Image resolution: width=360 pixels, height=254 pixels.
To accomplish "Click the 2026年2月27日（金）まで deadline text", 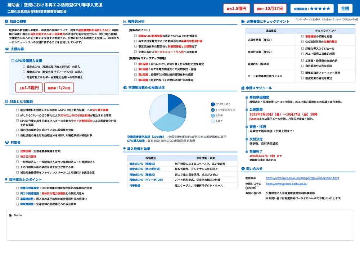I will [x=265, y=156].
